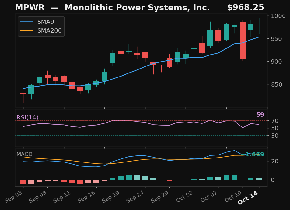Click the blue SMA9 legend line sample
The height and width of the screenshot is (210, 290).
point(27,22)
